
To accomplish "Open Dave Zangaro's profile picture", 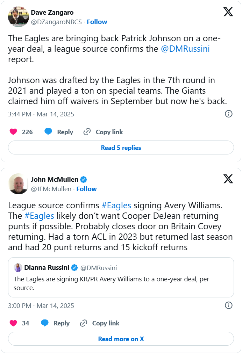I will click(x=18, y=17).
